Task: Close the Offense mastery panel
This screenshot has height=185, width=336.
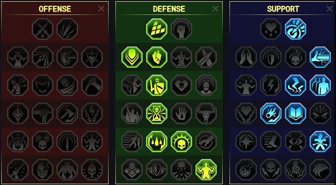Action: click(x=101, y=9)
